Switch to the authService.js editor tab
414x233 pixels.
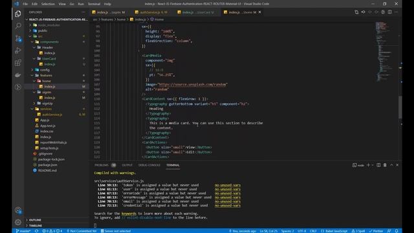click(154, 12)
